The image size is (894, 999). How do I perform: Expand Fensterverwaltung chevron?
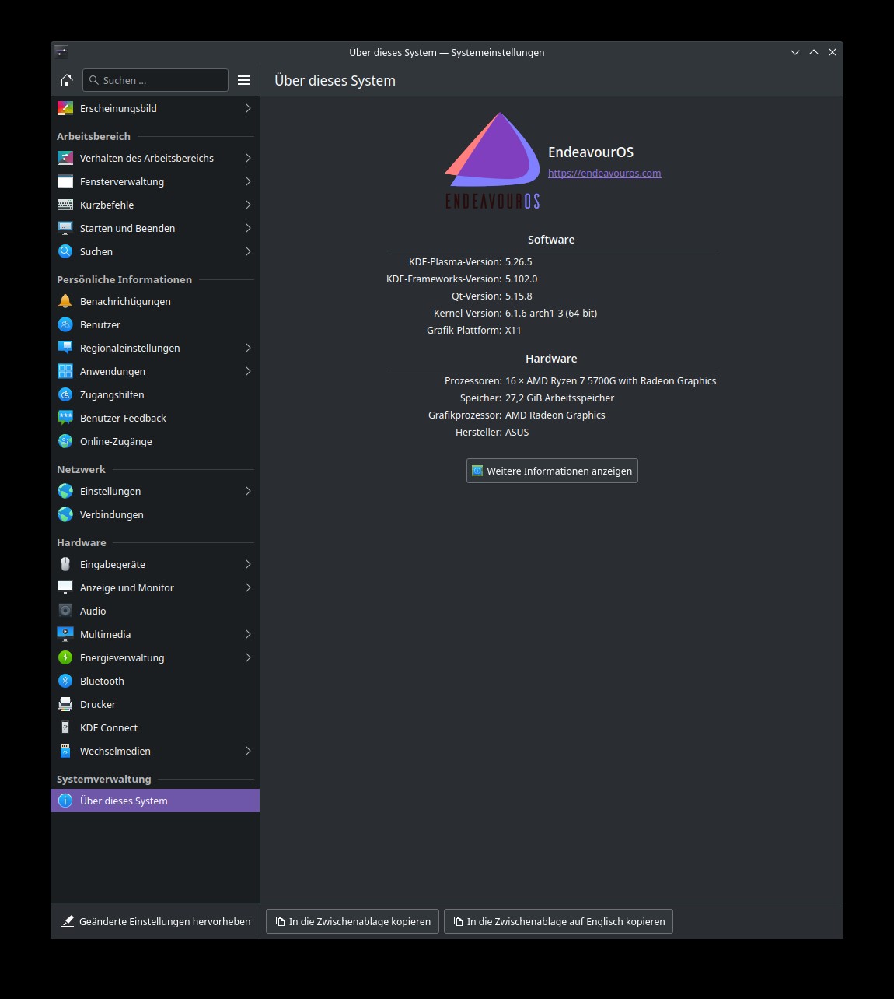click(x=248, y=181)
